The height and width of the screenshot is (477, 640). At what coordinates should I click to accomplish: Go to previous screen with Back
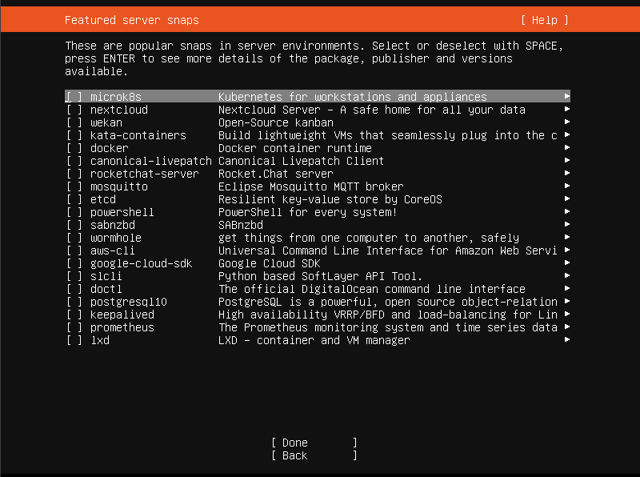(314, 455)
